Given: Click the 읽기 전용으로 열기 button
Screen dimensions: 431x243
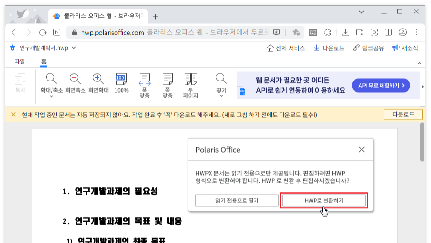Looking at the screenshot, I should [x=237, y=201].
